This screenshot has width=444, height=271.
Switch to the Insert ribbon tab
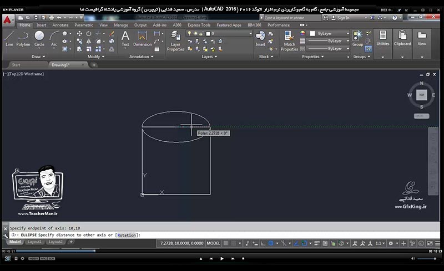[x=41, y=25]
